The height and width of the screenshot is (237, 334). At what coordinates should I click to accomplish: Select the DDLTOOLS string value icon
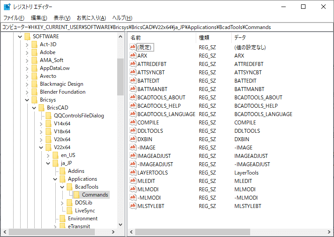[x=133, y=131]
